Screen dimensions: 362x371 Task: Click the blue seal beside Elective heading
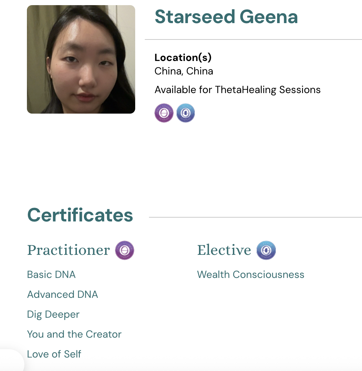pyautogui.click(x=266, y=250)
